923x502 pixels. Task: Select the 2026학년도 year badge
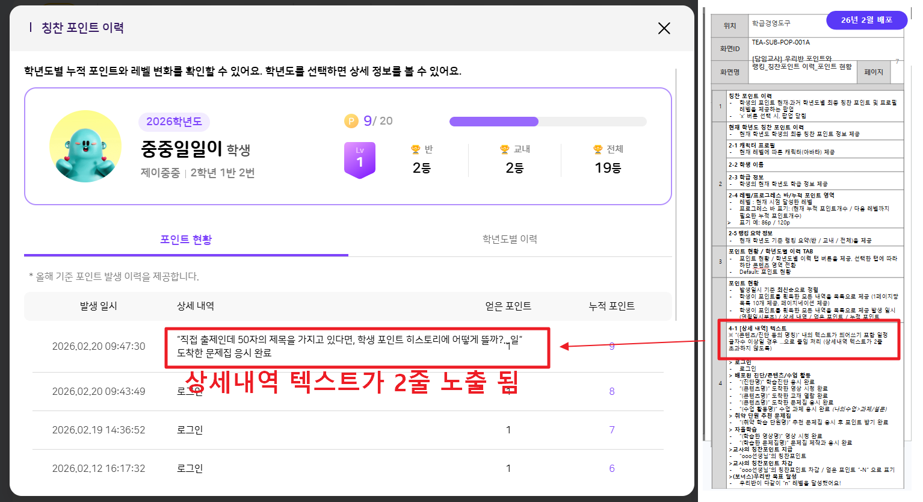coord(174,122)
